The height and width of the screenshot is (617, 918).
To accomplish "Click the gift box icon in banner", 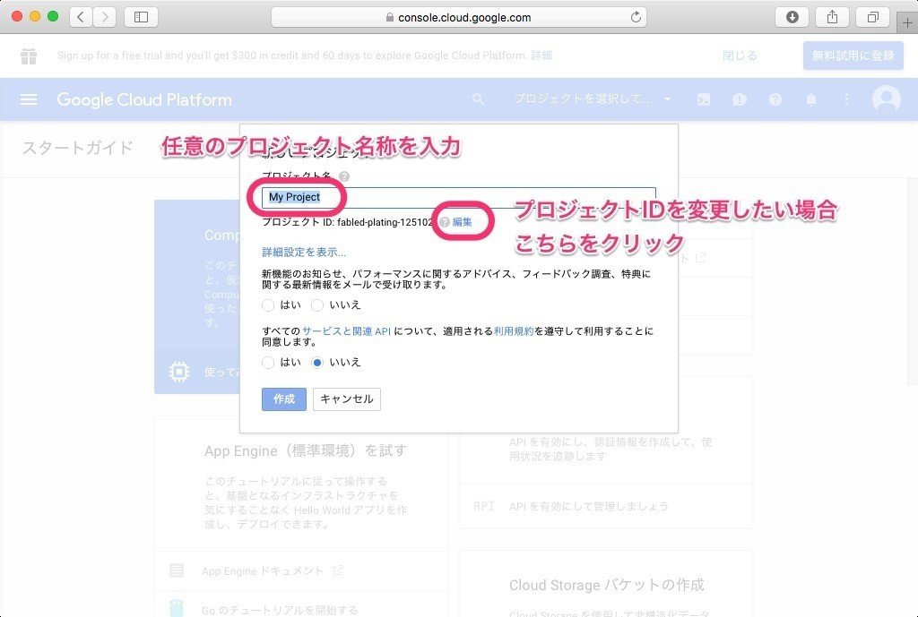I will (29, 56).
